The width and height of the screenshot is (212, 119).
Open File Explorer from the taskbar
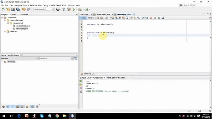[x=65, y=116]
